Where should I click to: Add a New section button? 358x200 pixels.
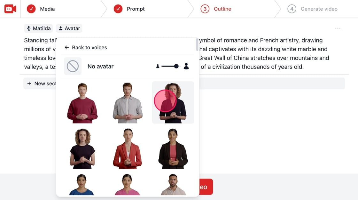[40, 84]
